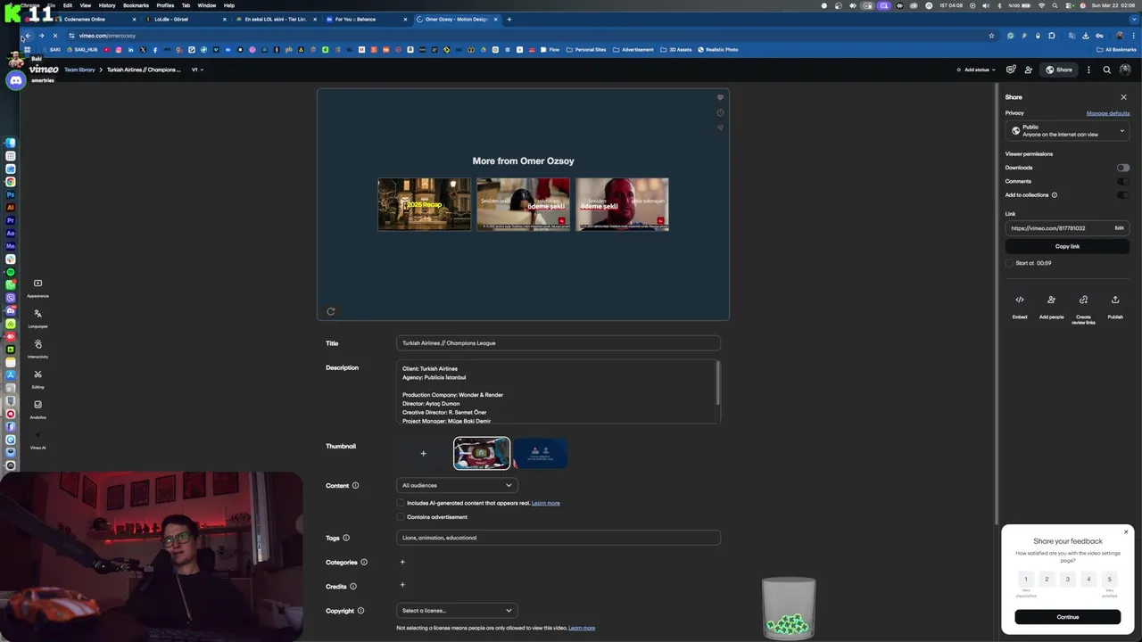Image resolution: width=1142 pixels, height=642 pixels.
Task: Click the Title input field
Action: (558, 343)
